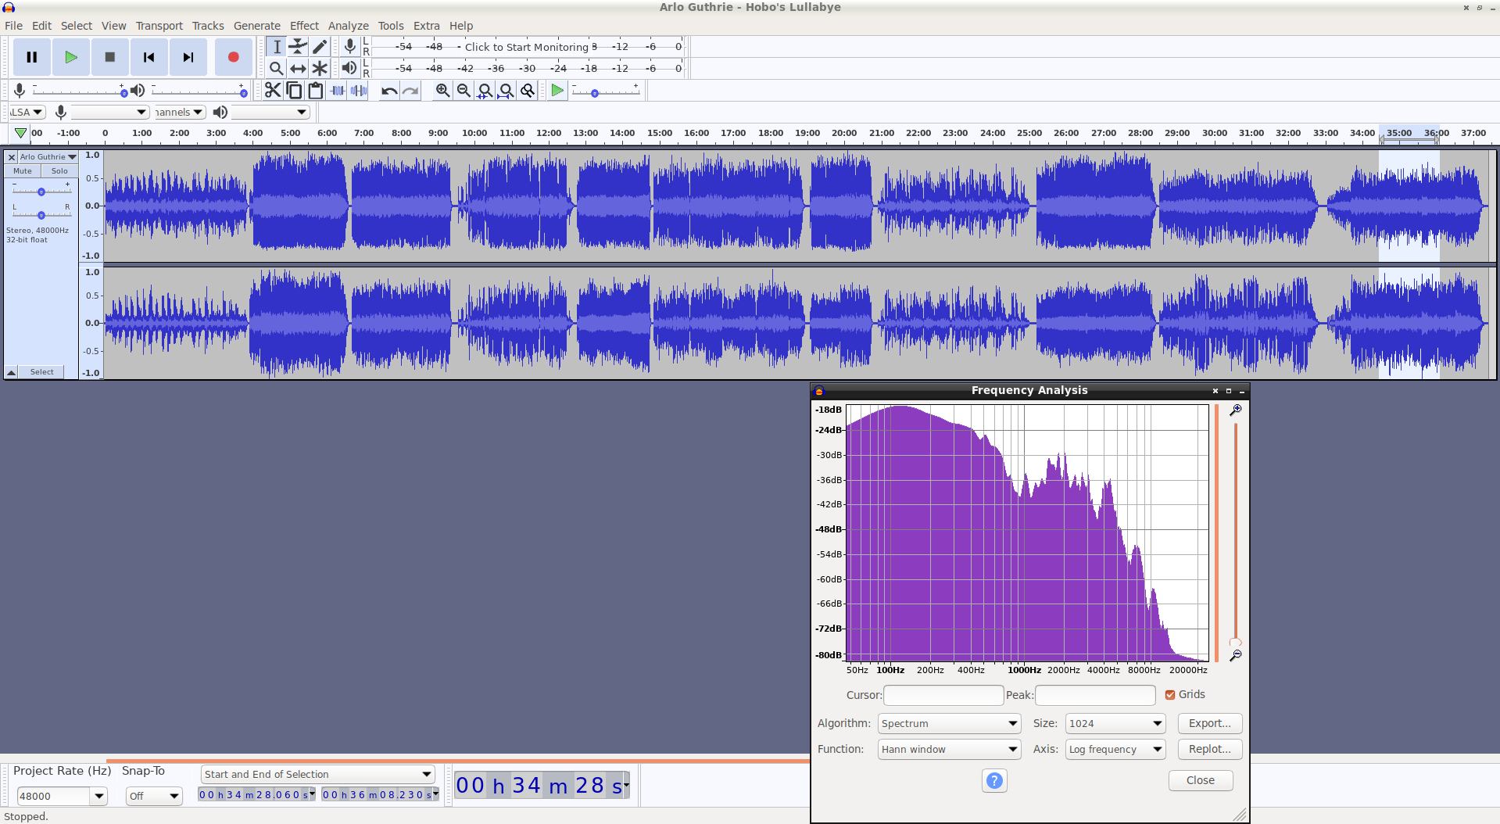Open the Algorithm Spectrum dropdown
The width and height of the screenshot is (1500, 824).
(x=949, y=723)
